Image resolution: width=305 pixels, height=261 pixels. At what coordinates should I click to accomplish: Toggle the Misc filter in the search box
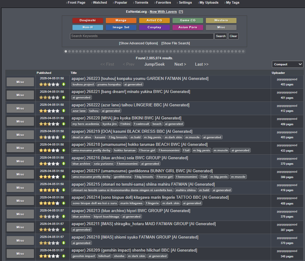pos(221,27)
